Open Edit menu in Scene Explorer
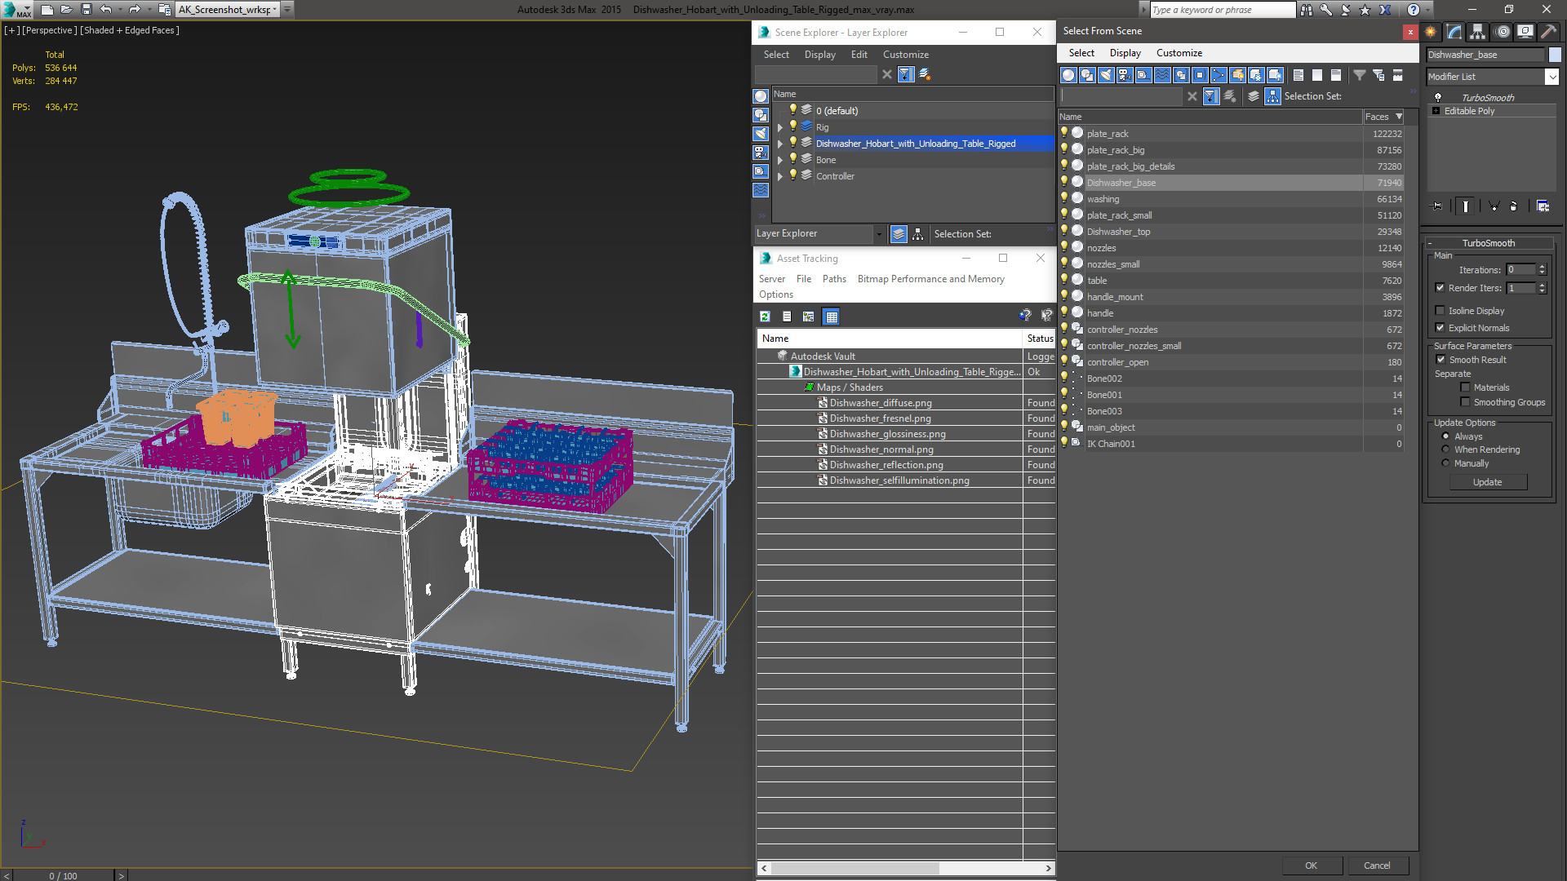Viewport: 1567px width, 881px height. (x=859, y=55)
